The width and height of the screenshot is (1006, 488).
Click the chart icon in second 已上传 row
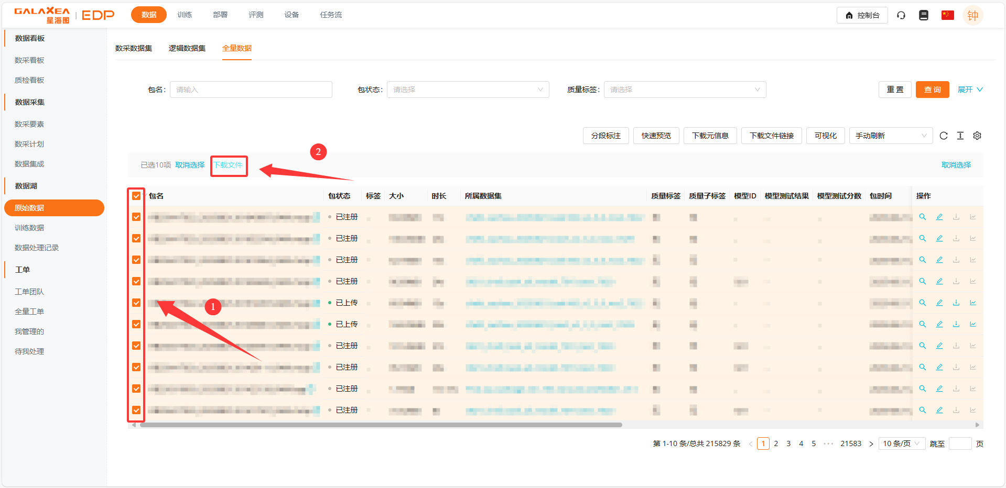[x=973, y=324]
